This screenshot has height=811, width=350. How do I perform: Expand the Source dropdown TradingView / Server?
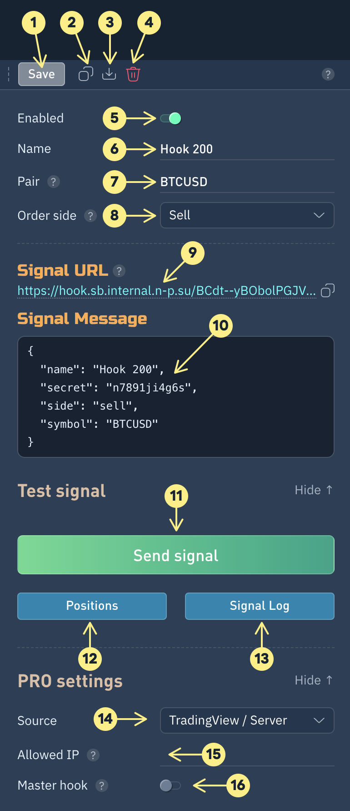coord(247,720)
